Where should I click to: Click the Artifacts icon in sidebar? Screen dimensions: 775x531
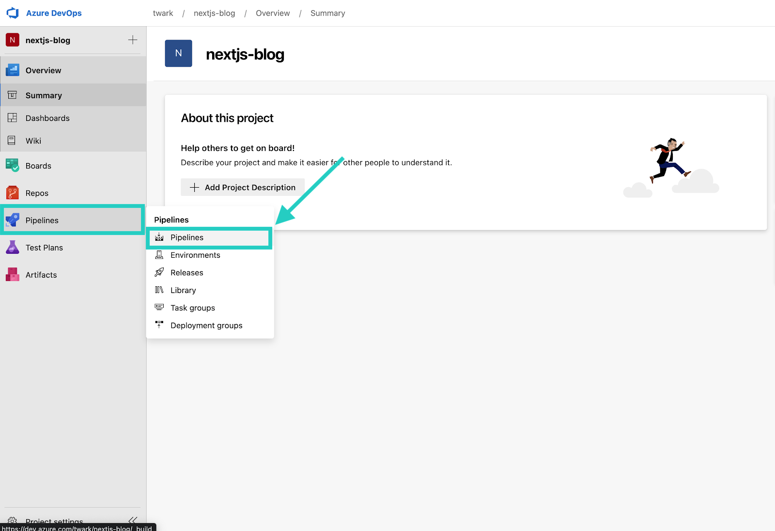click(x=13, y=275)
